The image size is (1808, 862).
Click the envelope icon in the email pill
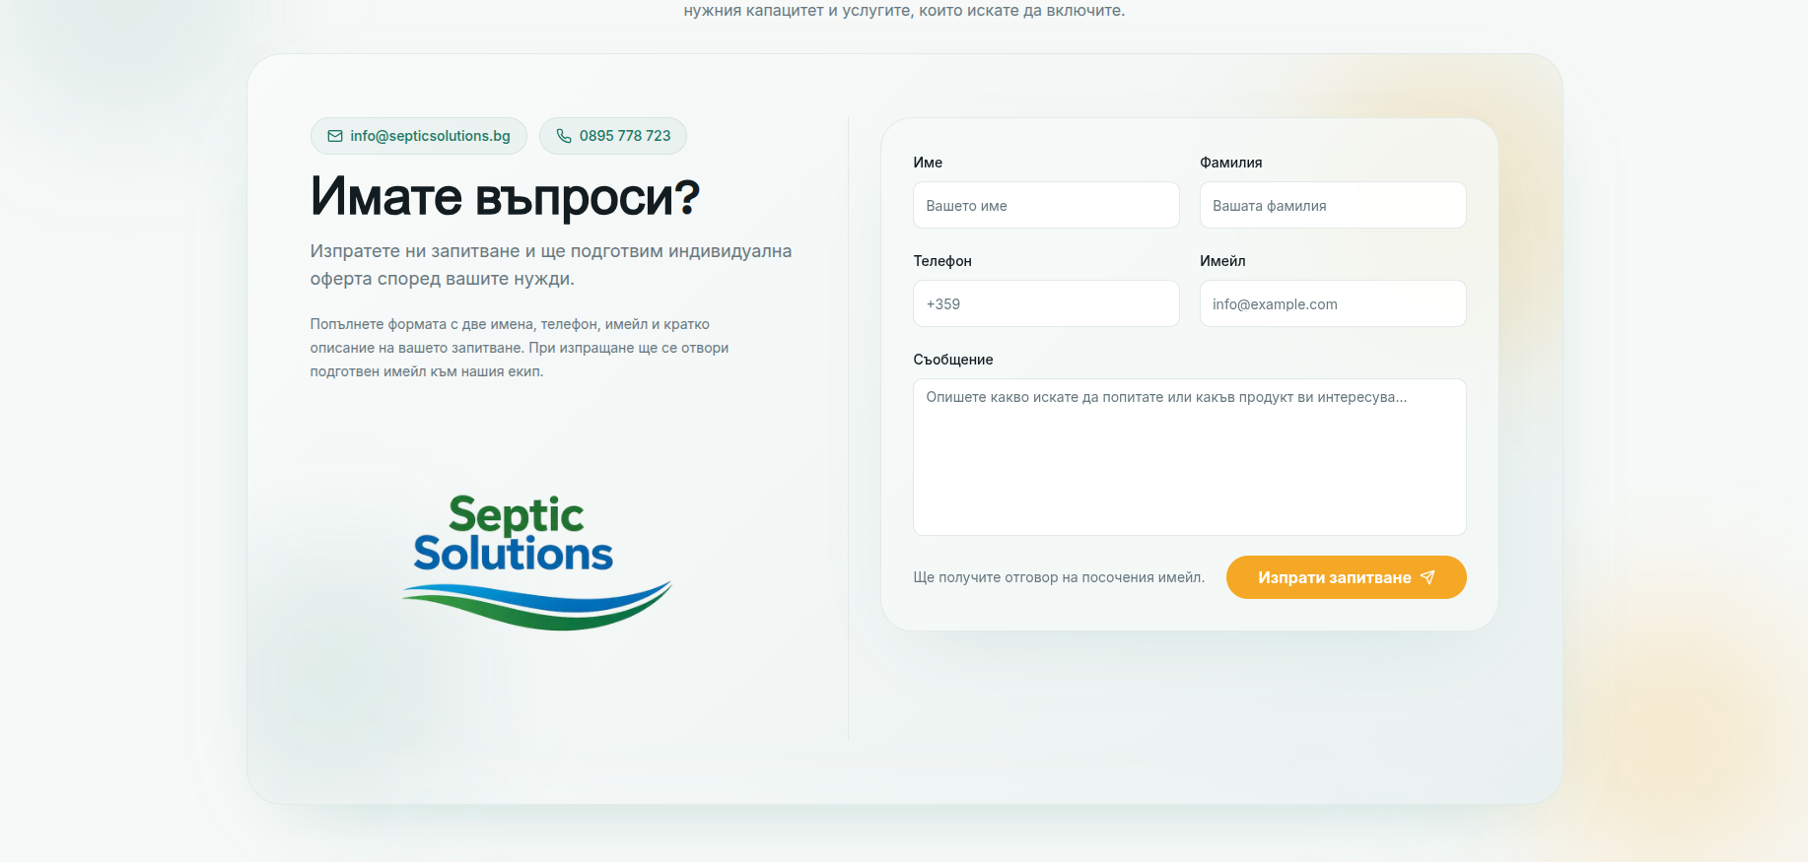pos(335,136)
